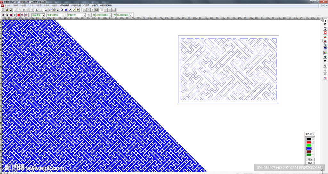Open the W窗口 menu
This screenshot has width=328, height=174.
[x=94, y=5]
